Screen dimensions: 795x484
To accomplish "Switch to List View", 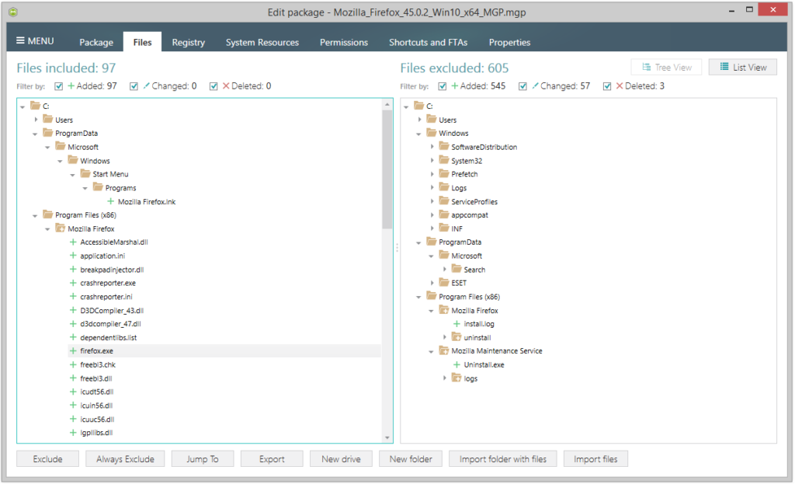I will tap(743, 67).
